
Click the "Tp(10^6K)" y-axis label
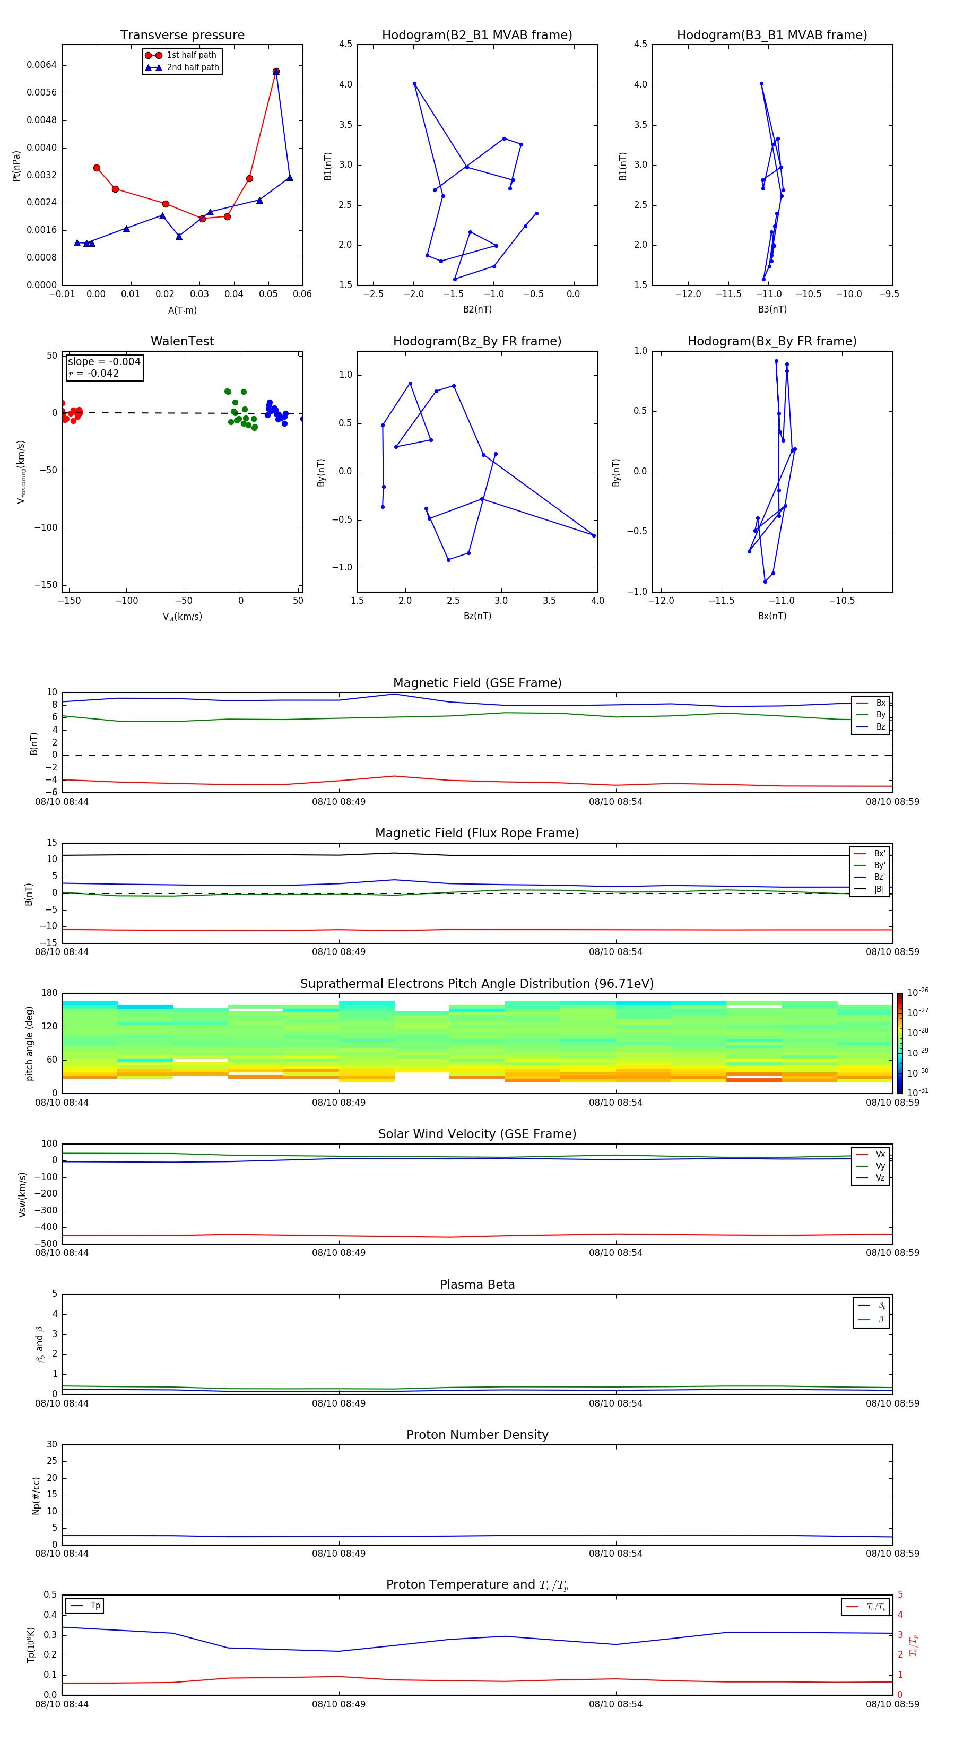31,1645
